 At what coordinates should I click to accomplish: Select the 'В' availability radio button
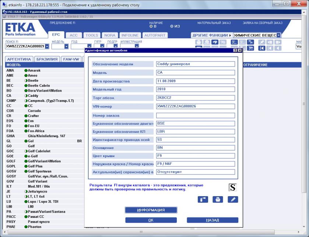[151, 26]
